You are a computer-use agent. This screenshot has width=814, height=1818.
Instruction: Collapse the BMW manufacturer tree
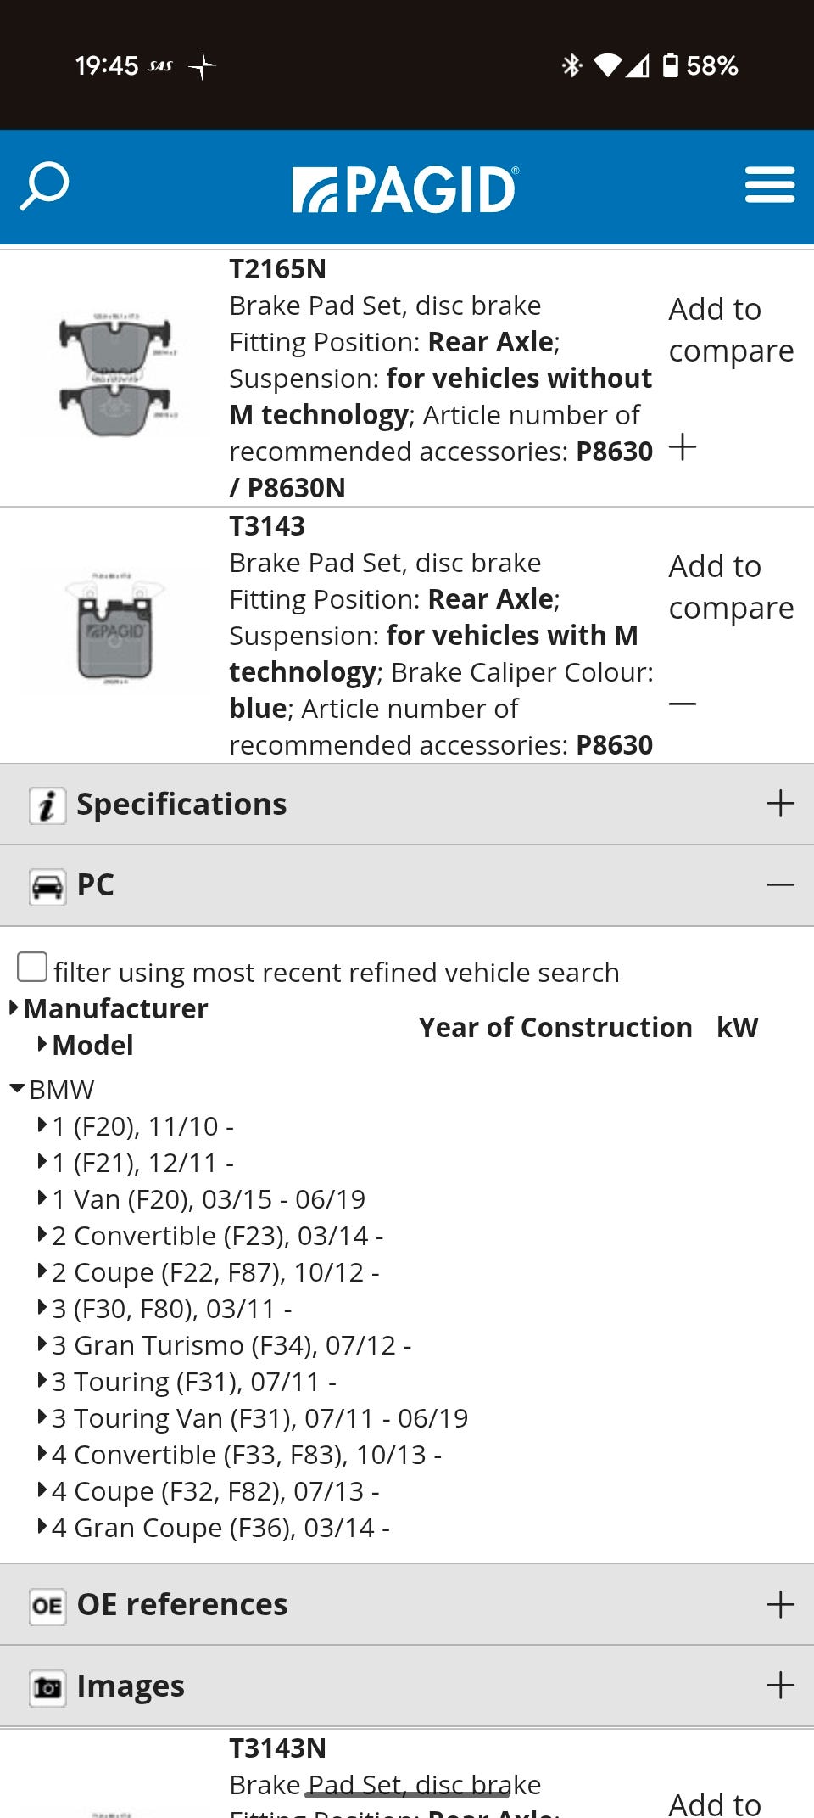pyautogui.click(x=17, y=1089)
